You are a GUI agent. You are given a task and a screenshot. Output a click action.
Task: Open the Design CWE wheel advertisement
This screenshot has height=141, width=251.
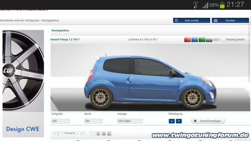(x=23, y=84)
